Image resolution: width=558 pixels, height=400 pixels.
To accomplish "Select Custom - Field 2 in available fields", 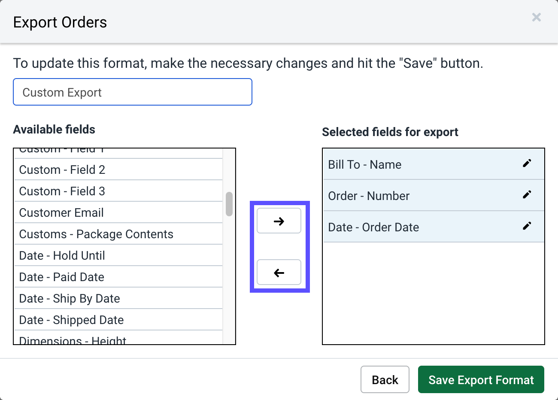I will [118, 170].
